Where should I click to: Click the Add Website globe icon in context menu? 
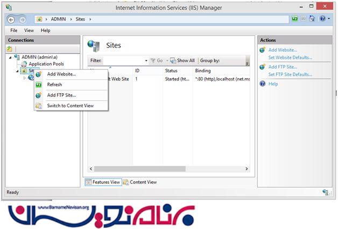[x=38, y=74]
